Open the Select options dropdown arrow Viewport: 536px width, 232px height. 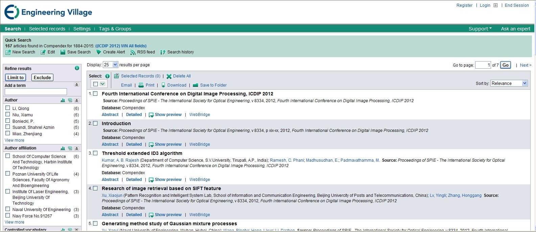tap(102, 84)
